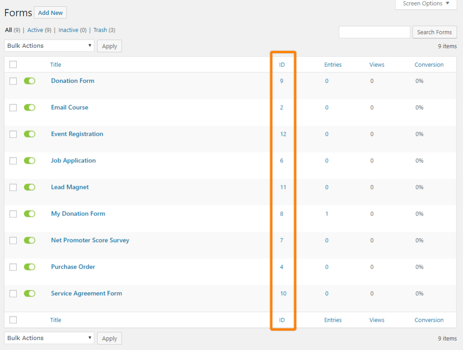Sort forms by the ID column
This screenshot has width=463, height=350.
282,64
